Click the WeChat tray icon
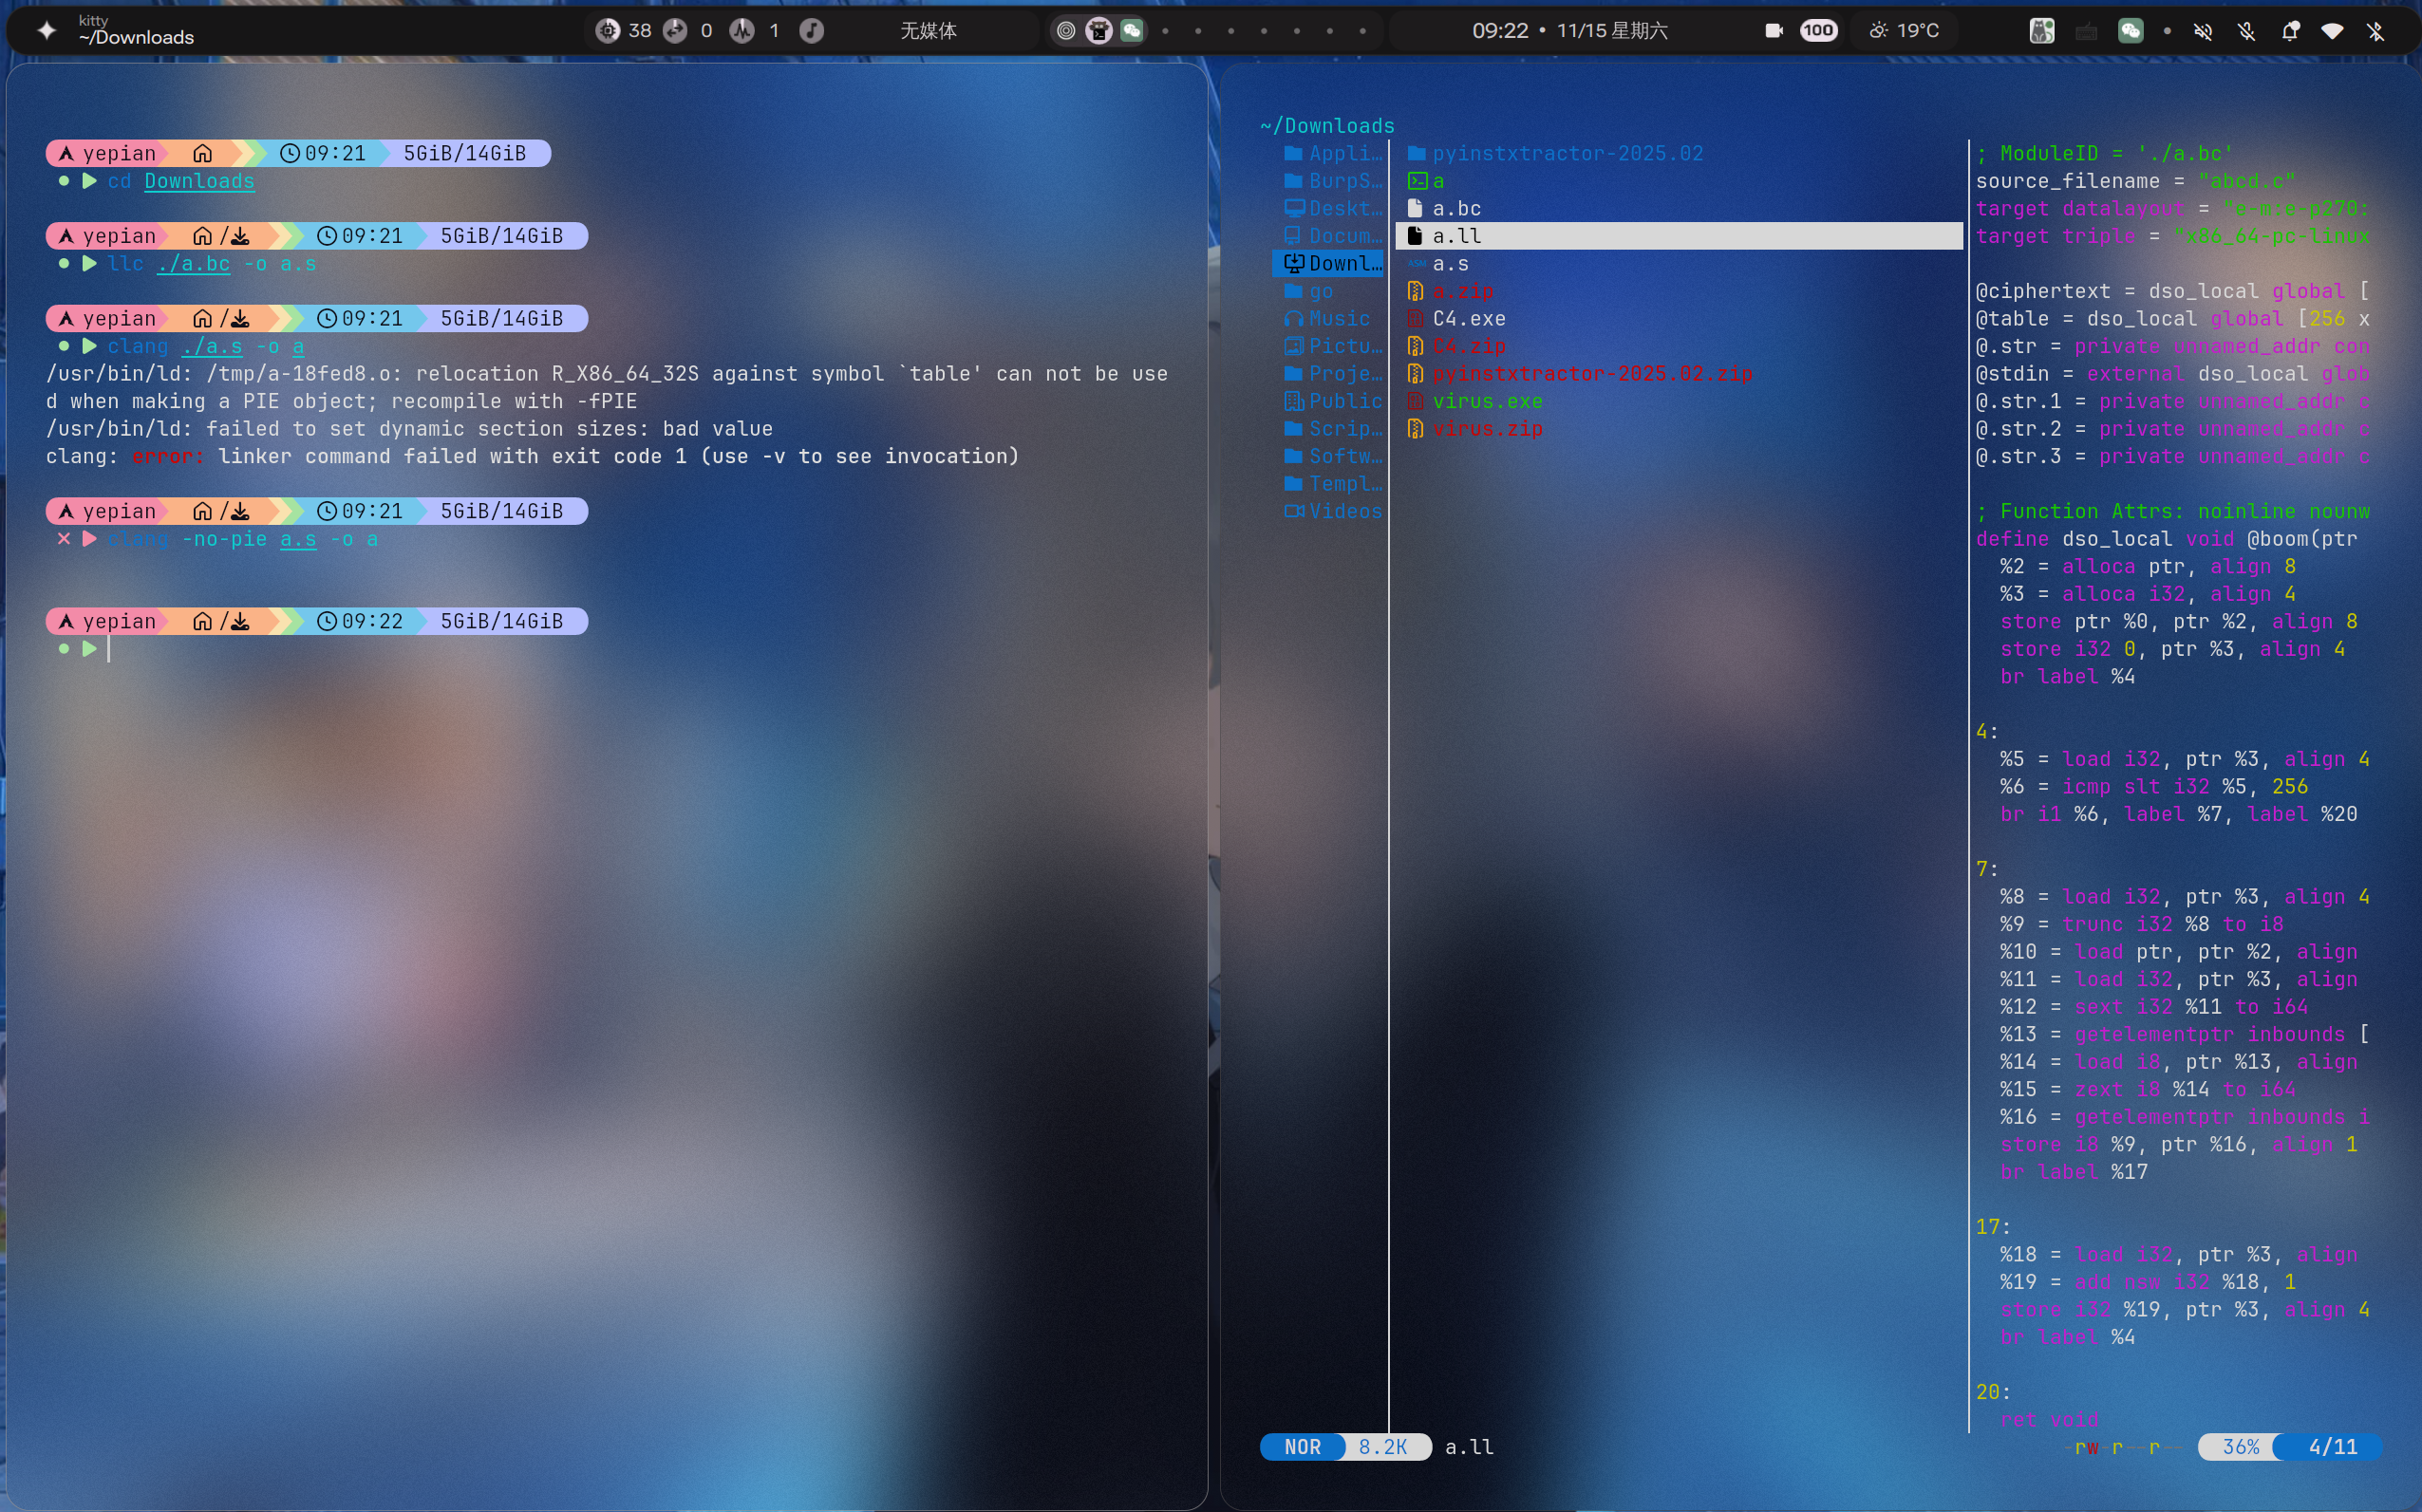Viewport: 2422px width, 1512px height. [x=2131, y=30]
